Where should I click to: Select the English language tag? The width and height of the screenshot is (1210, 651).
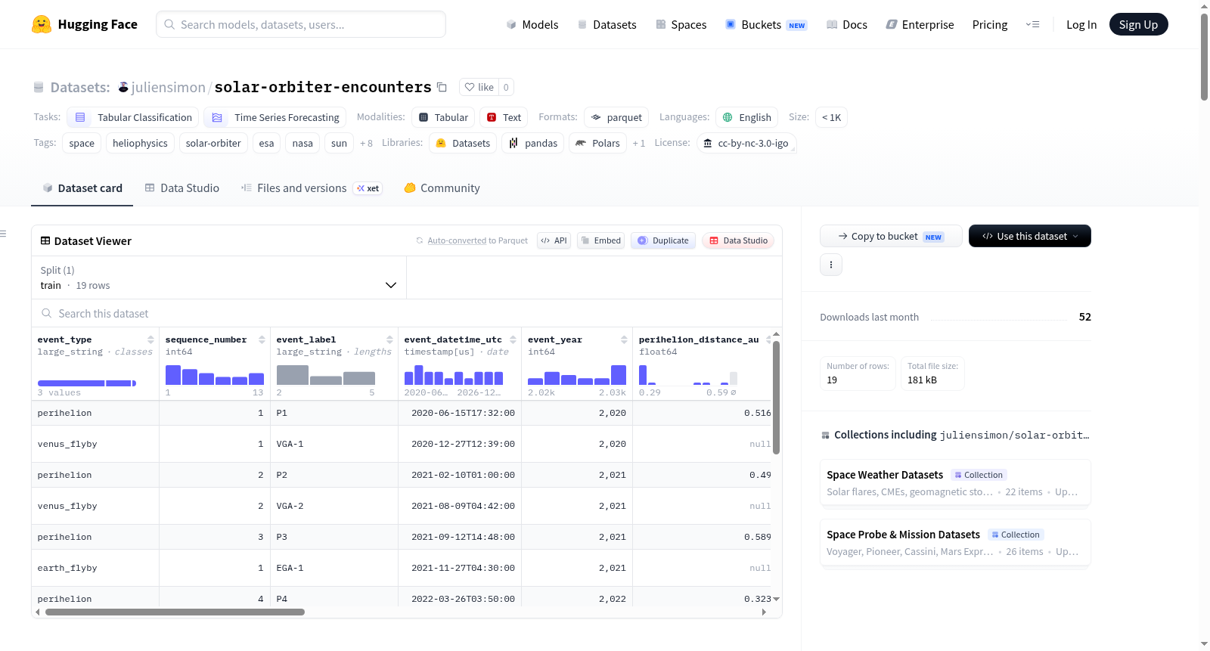point(747,117)
